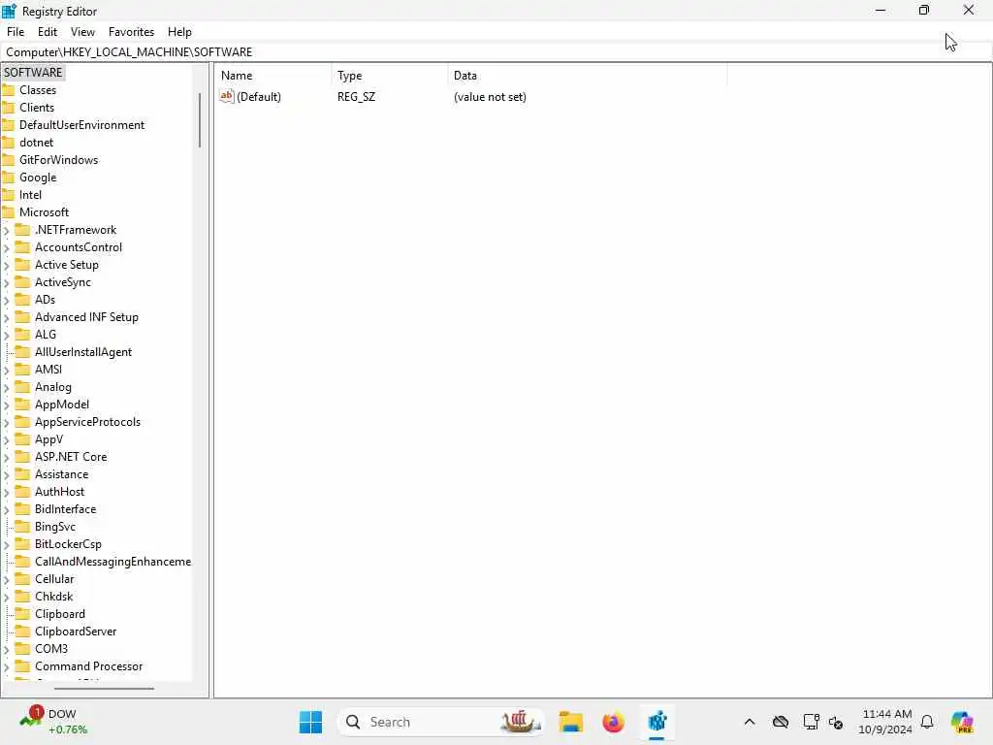Image resolution: width=993 pixels, height=745 pixels.
Task: Expand the AuthHost key
Action: 7,492
